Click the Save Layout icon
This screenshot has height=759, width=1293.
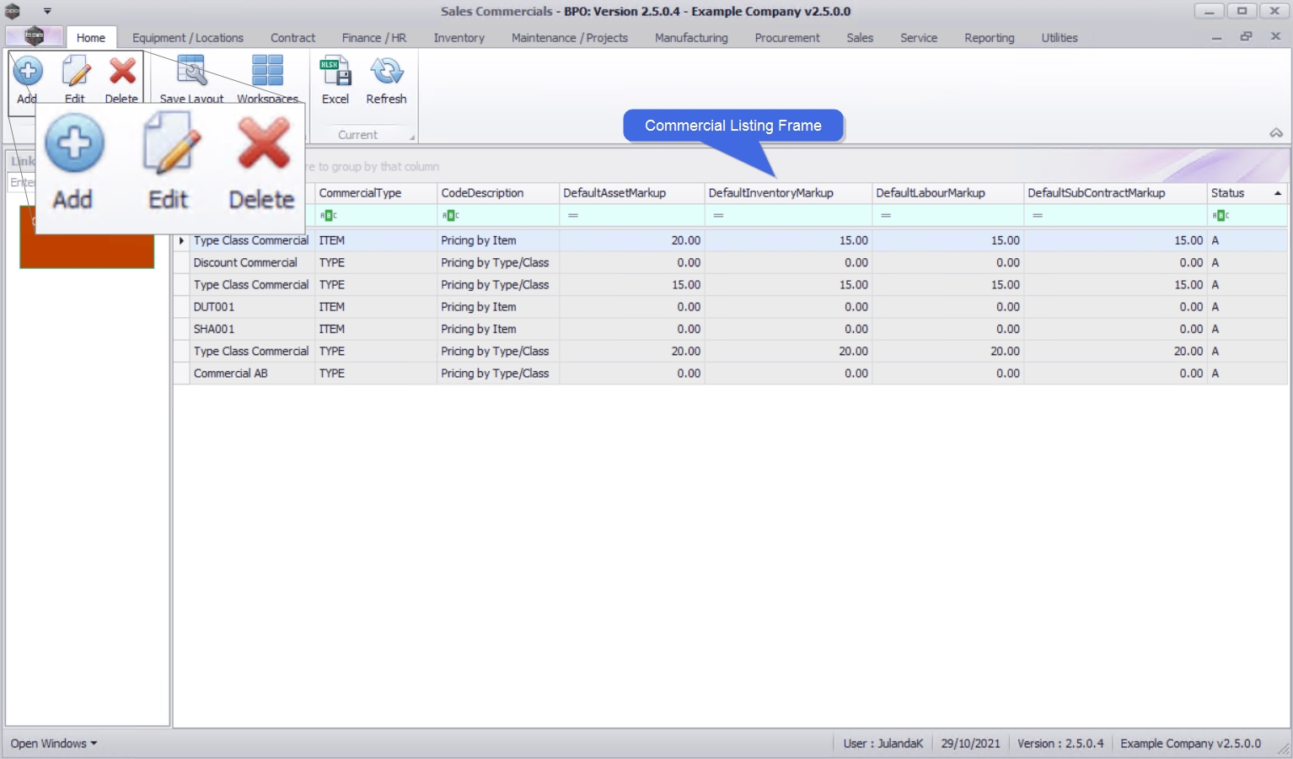pyautogui.click(x=191, y=71)
